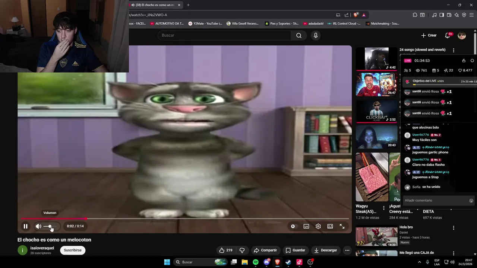477x268 pixels.
Task: Open Brave Shields lion icon
Action: point(356,15)
